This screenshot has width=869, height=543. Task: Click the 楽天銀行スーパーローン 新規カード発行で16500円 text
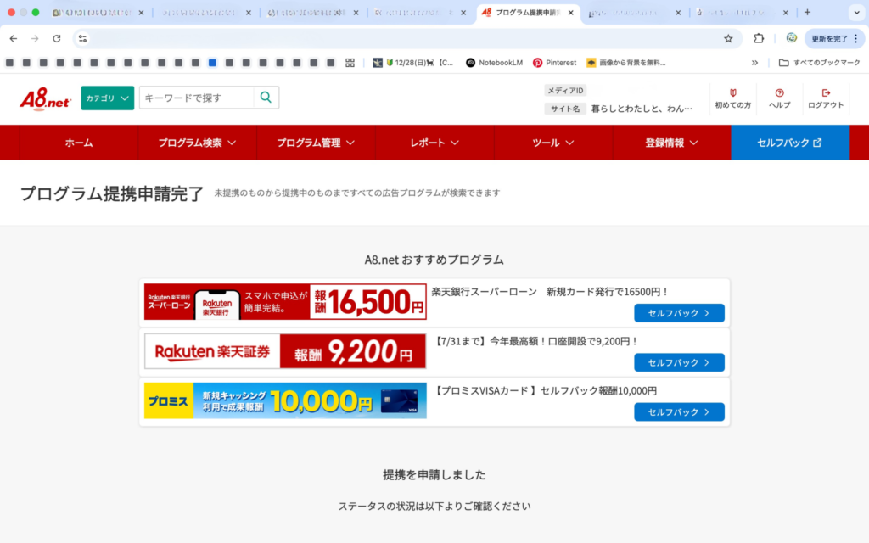(550, 292)
